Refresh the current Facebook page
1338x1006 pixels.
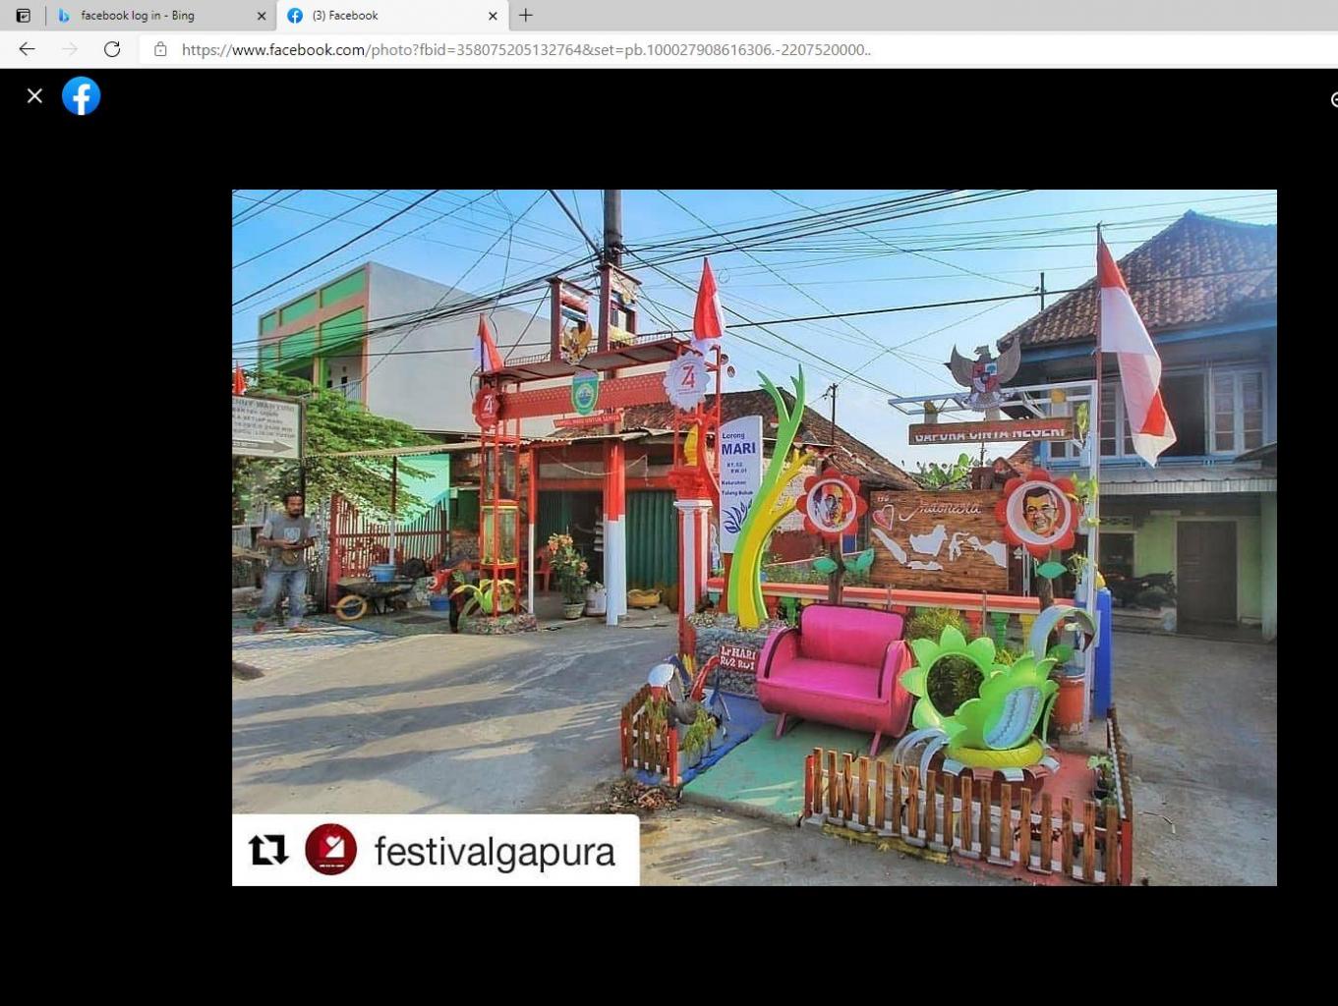point(112,49)
